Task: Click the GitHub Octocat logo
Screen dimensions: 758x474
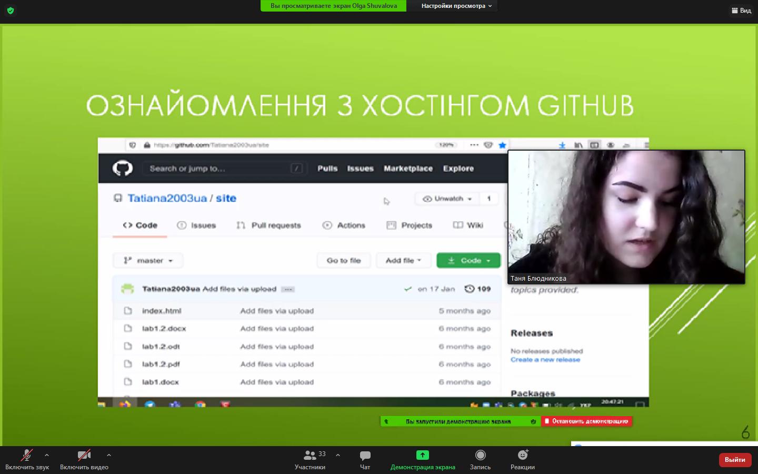Action: coord(123,169)
